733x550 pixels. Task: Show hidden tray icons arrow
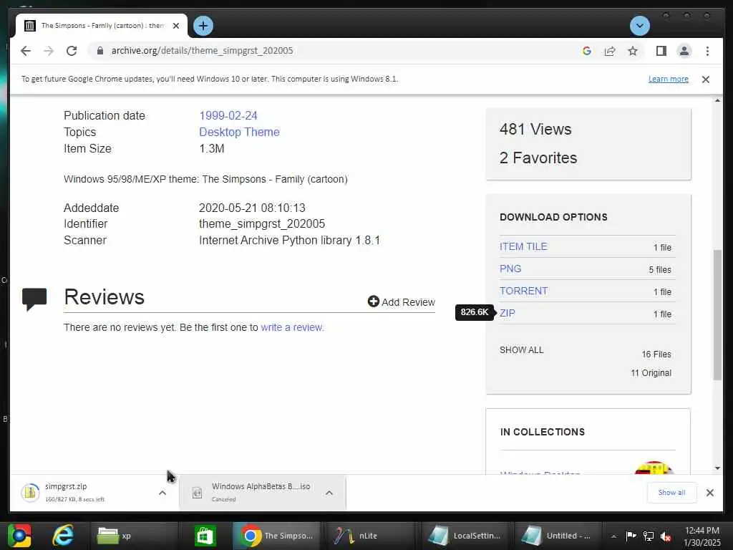(613, 536)
